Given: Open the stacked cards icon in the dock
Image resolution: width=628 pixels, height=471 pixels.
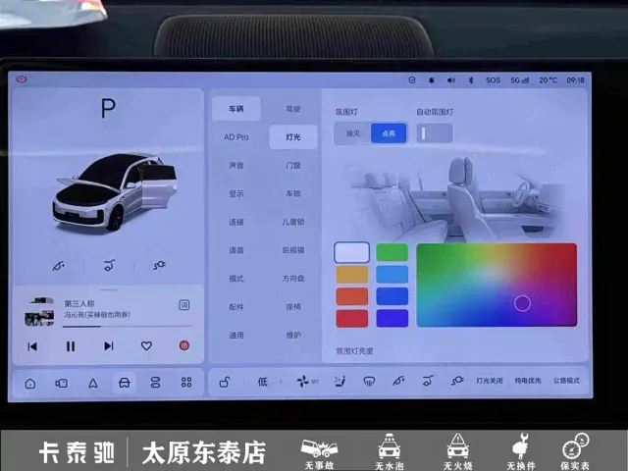Looking at the screenshot, I should tap(155, 383).
